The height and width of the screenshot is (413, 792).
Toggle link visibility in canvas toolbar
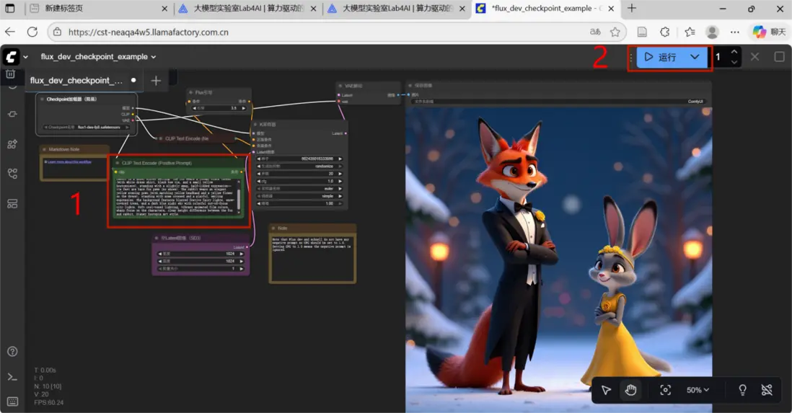767,390
